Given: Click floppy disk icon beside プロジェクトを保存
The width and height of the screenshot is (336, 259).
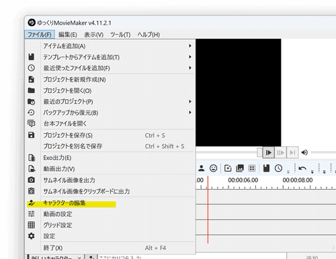Looking at the screenshot, I should 32,135.
